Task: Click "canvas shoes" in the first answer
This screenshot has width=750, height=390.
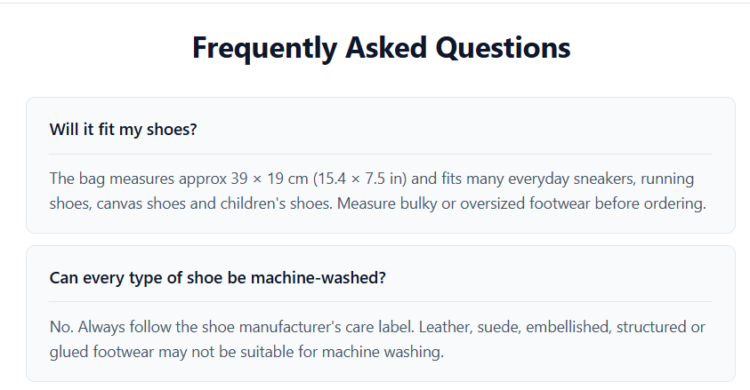Action: coord(141,203)
